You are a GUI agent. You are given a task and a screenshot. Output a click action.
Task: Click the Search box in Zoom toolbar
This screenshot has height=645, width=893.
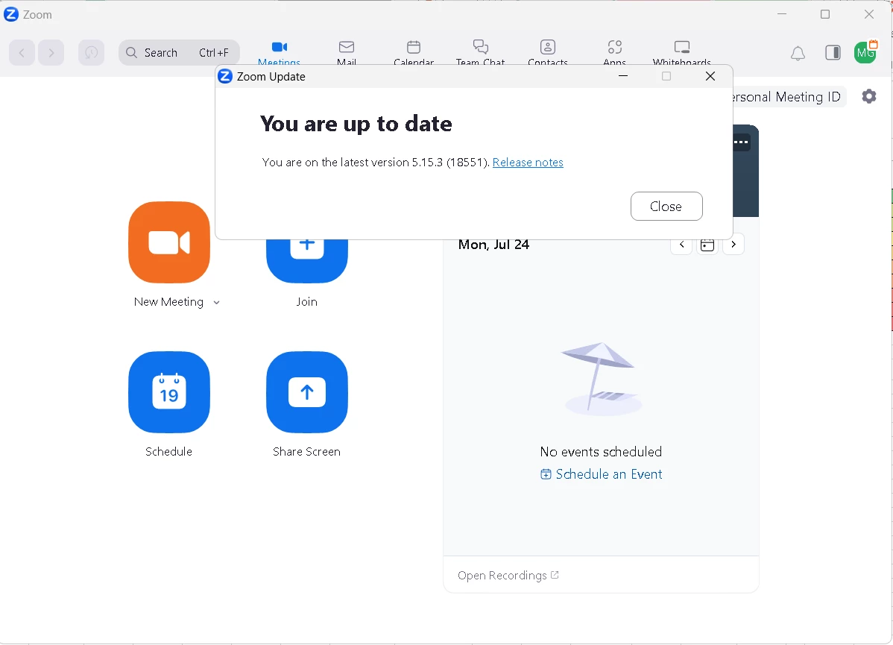179,53
